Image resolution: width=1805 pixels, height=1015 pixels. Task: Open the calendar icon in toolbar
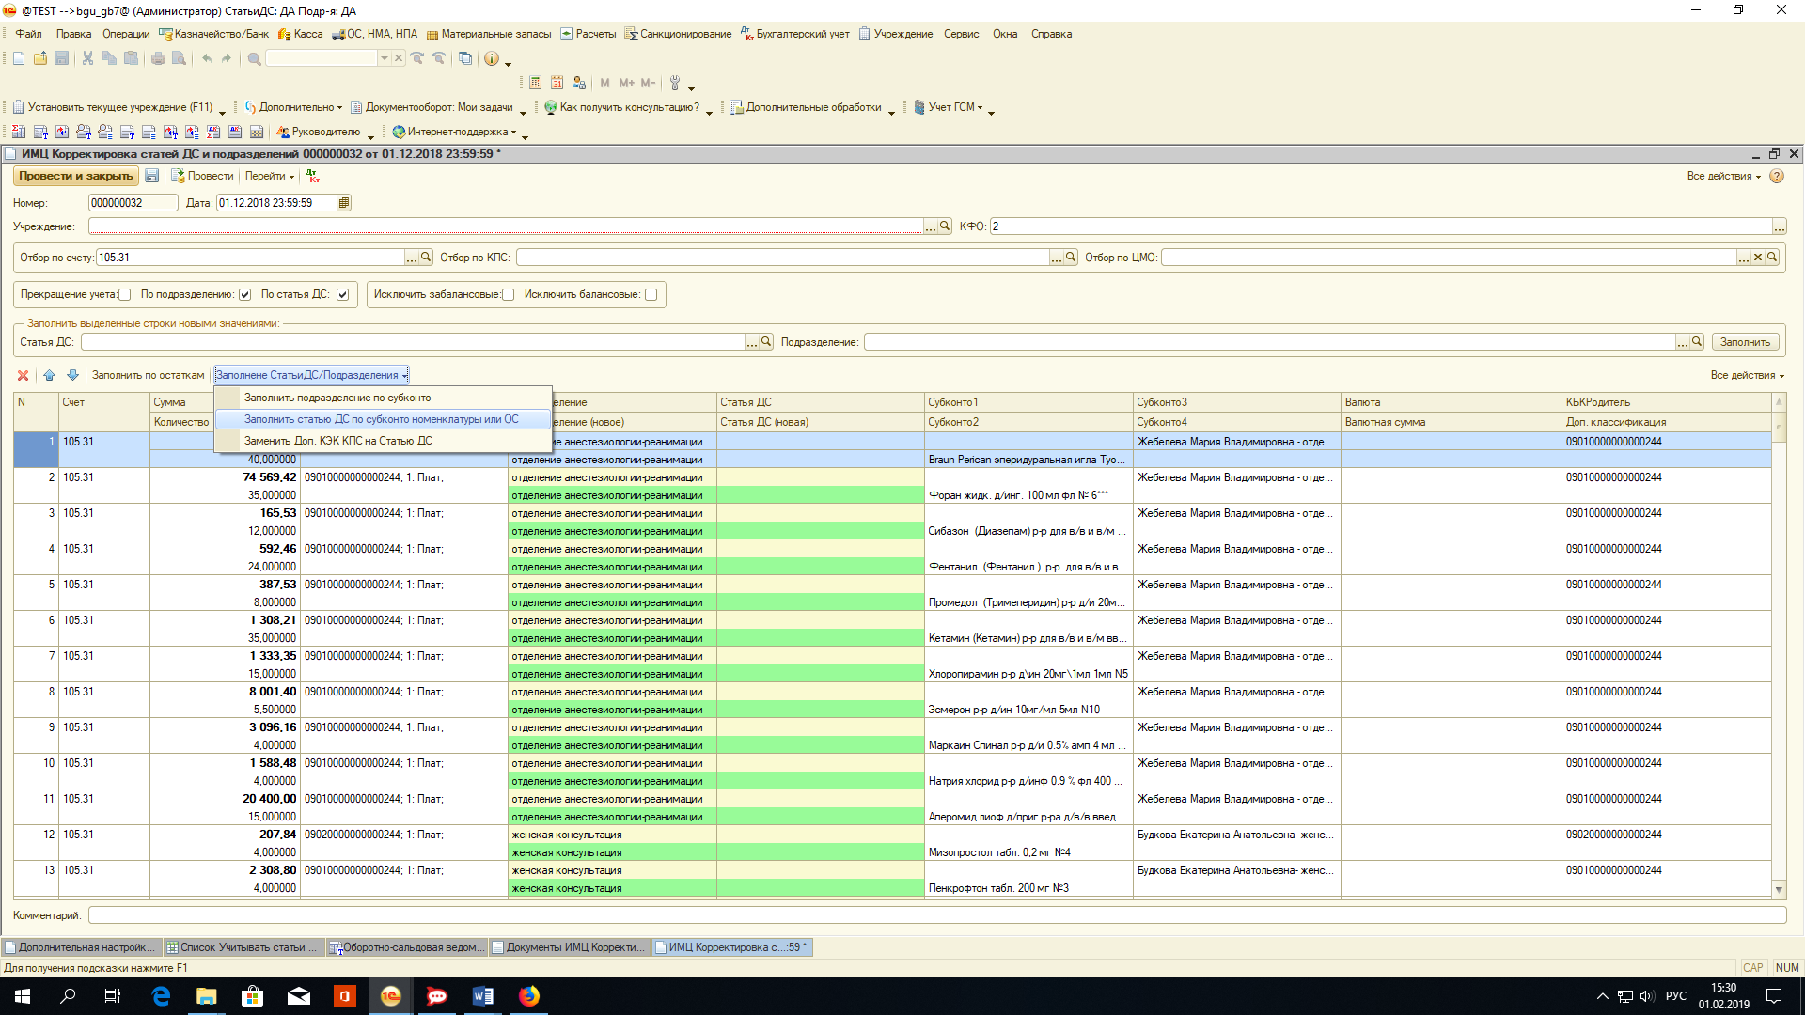[x=557, y=83]
